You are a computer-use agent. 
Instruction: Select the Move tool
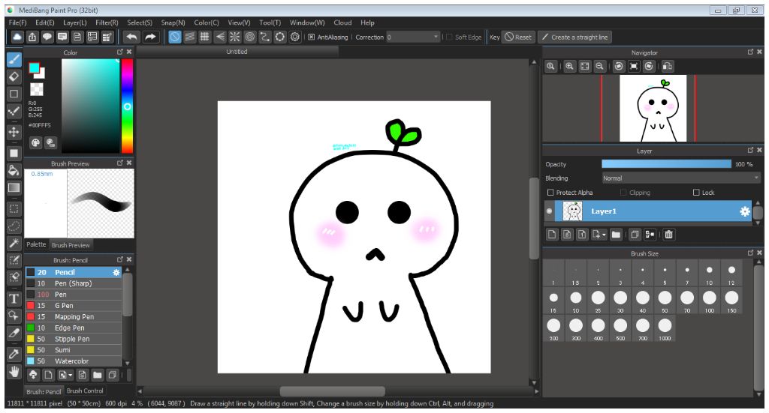[14, 132]
